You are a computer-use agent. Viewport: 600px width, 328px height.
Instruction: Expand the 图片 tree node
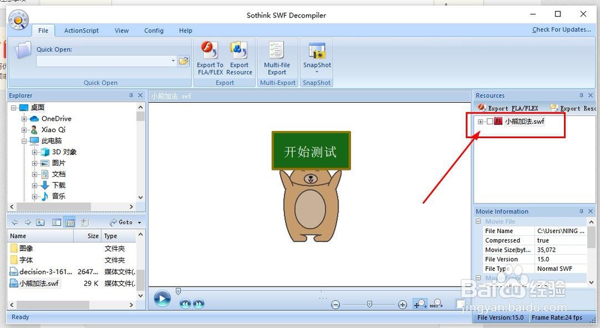click(34, 163)
